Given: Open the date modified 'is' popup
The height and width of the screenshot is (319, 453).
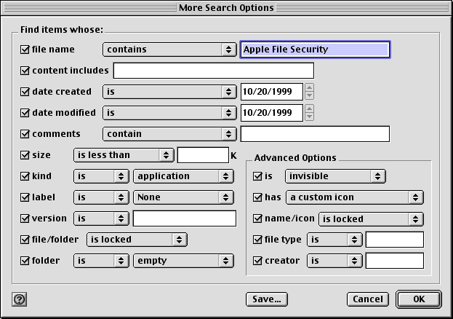Looking at the screenshot, I should click(169, 113).
